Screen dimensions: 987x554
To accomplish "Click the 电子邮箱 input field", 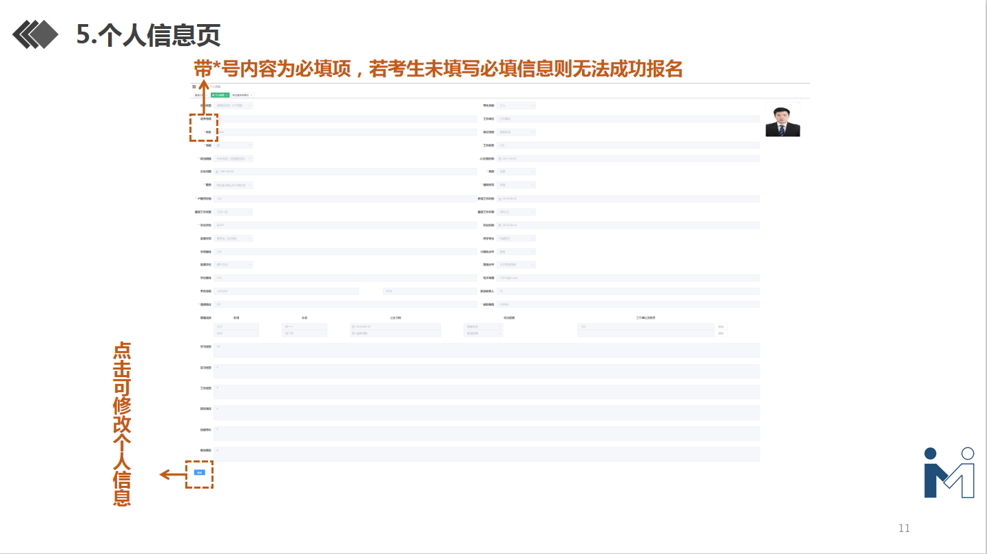I will pos(628,278).
